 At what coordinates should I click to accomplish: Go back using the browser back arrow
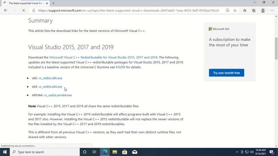coord(6,10)
